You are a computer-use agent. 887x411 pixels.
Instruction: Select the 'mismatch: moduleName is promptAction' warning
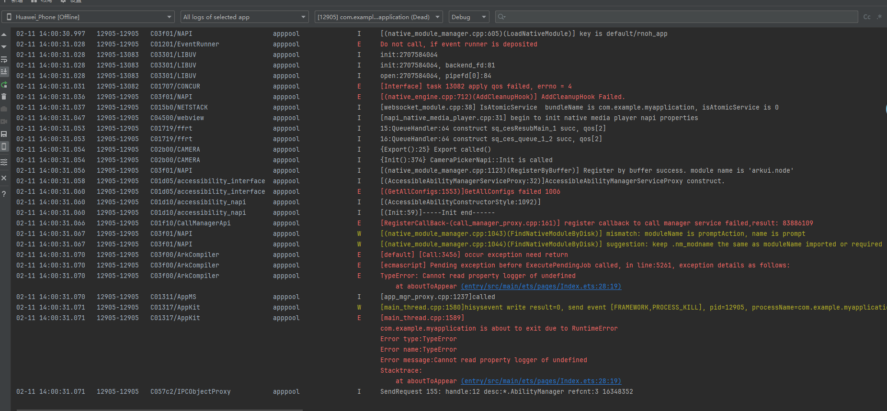tap(592, 233)
